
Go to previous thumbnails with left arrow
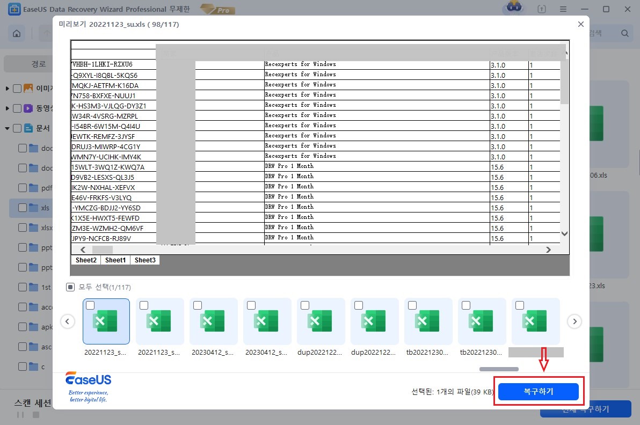pos(68,321)
